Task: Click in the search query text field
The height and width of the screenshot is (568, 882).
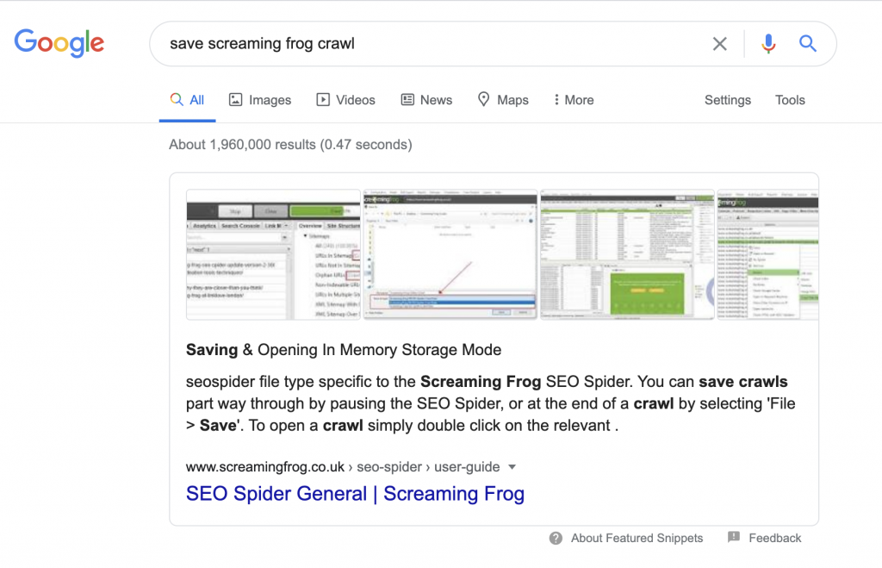Action: tap(431, 44)
